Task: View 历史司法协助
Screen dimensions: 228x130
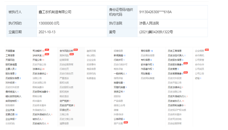Action: (x=175, y=119)
